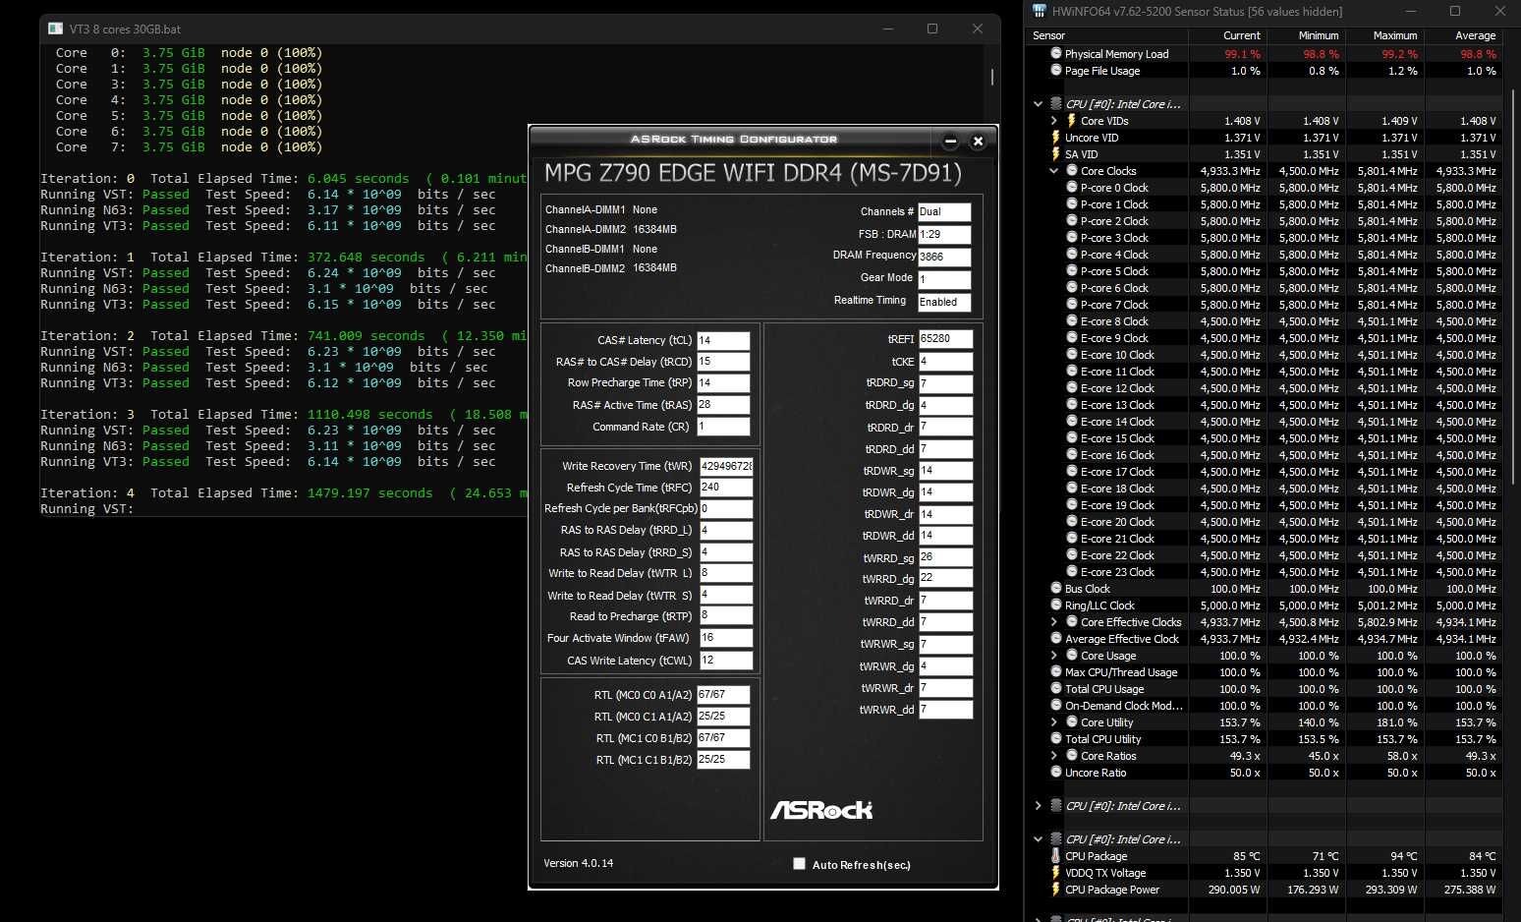Expand the Core VIDs row

(x=1054, y=120)
